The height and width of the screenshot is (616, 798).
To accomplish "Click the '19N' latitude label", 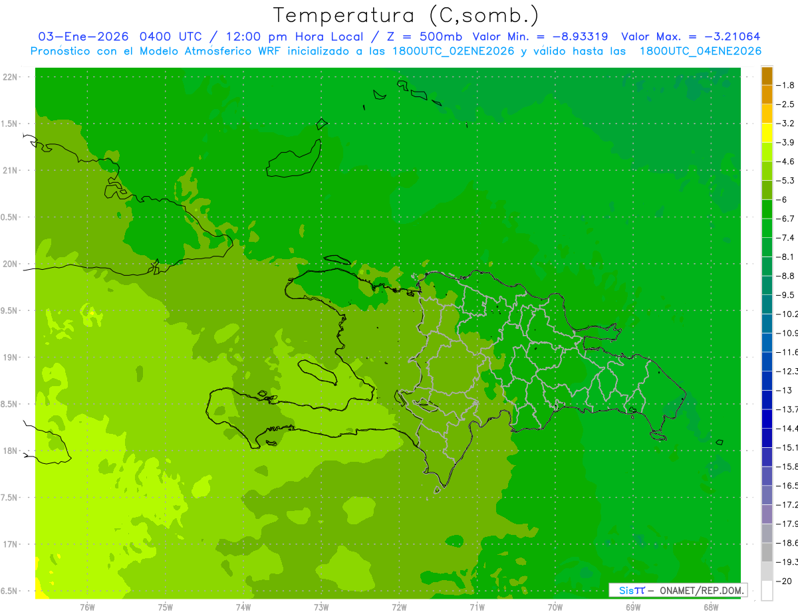I will (x=10, y=357).
